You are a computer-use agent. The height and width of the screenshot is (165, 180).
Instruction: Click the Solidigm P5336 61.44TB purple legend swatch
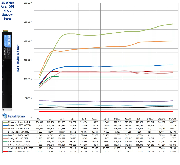coord(5,132)
